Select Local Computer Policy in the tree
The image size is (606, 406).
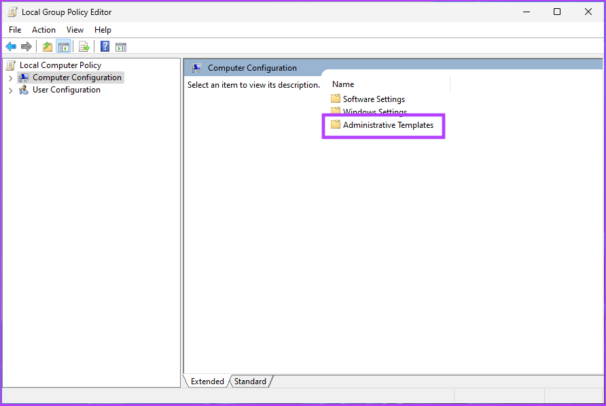click(60, 65)
